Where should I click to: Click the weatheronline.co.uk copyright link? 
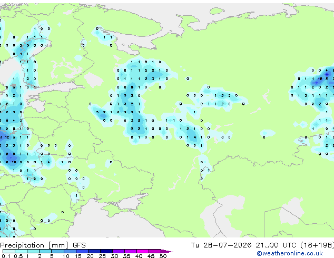point(290,253)
